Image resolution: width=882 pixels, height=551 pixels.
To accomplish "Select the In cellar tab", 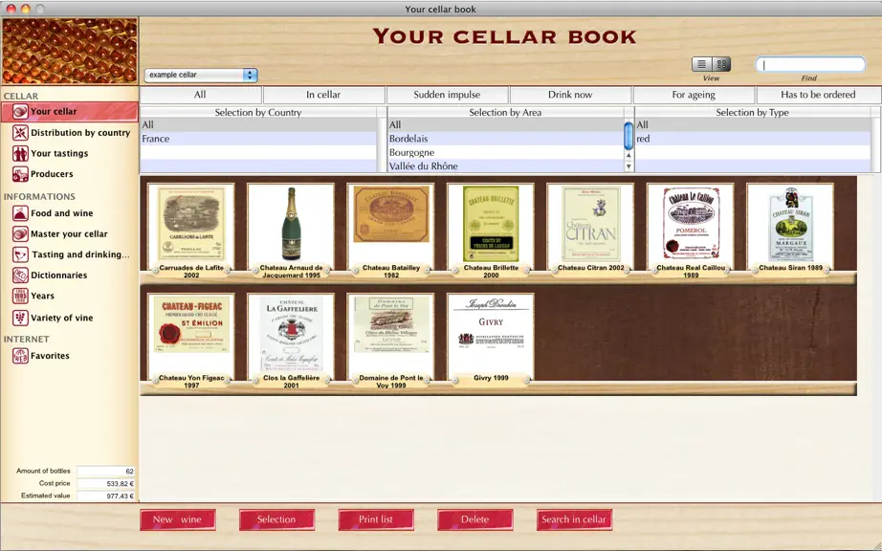I will tap(323, 95).
